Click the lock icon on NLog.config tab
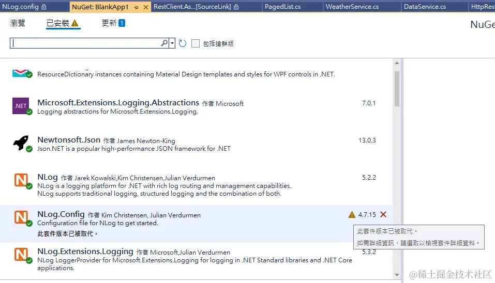 click(44, 7)
